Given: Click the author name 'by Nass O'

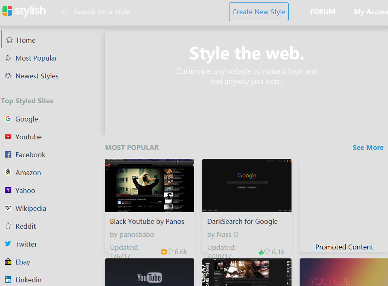Looking at the screenshot, I should (223, 234).
